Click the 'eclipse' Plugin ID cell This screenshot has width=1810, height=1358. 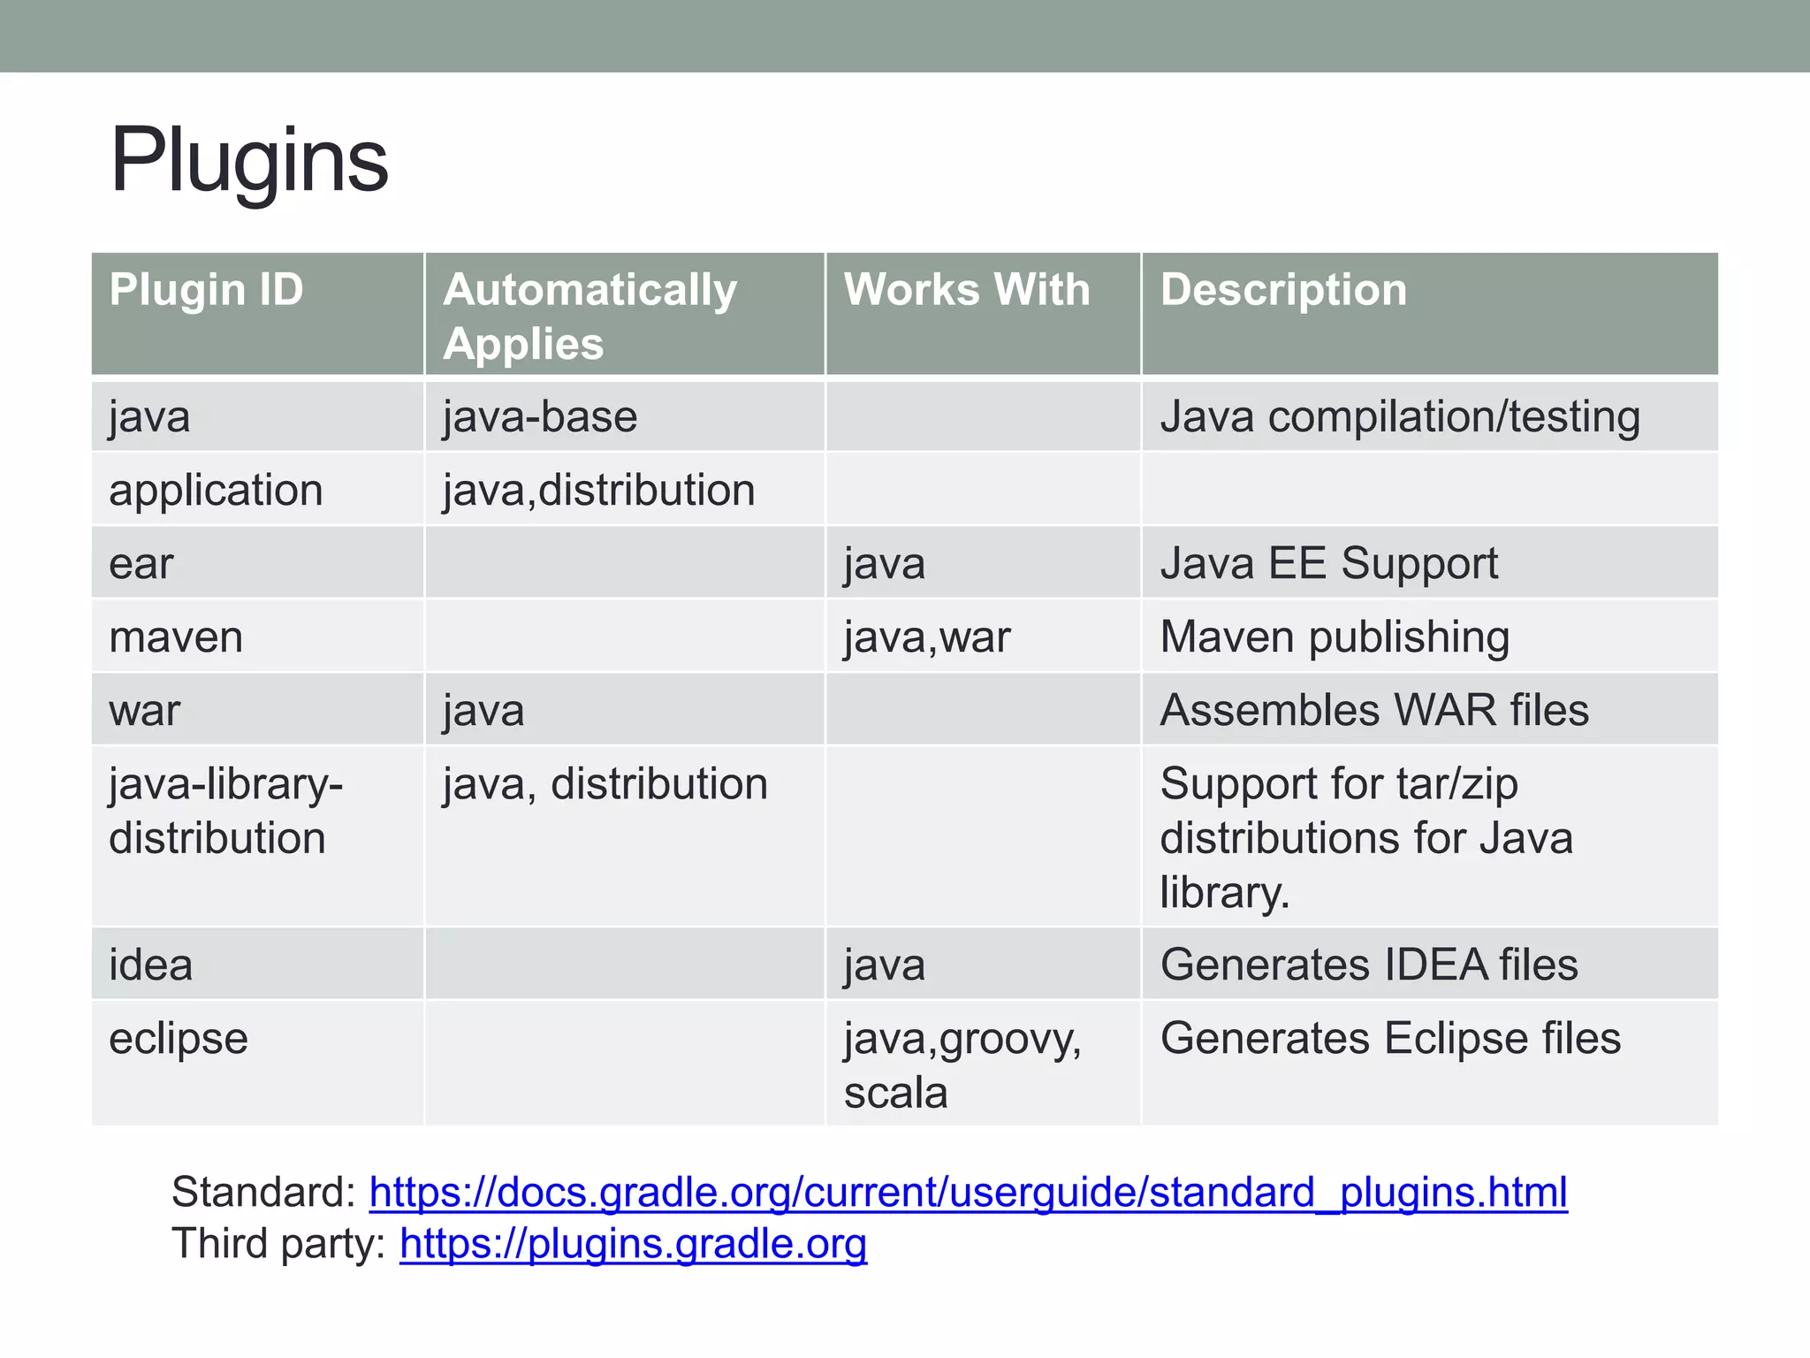click(x=258, y=1064)
